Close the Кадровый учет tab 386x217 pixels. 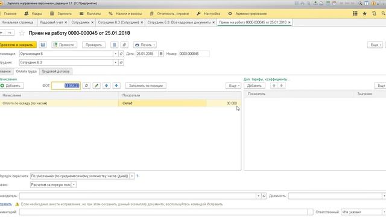(x=66, y=22)
